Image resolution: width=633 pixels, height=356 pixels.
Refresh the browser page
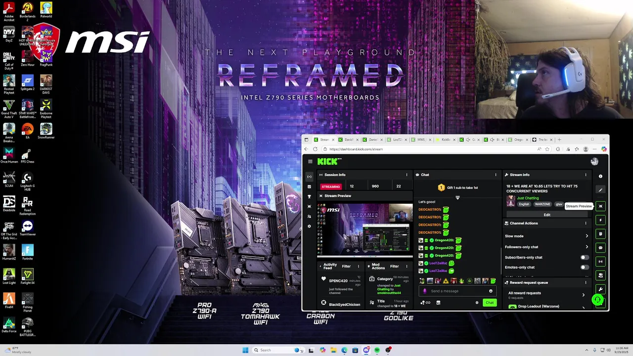[315, 149]
